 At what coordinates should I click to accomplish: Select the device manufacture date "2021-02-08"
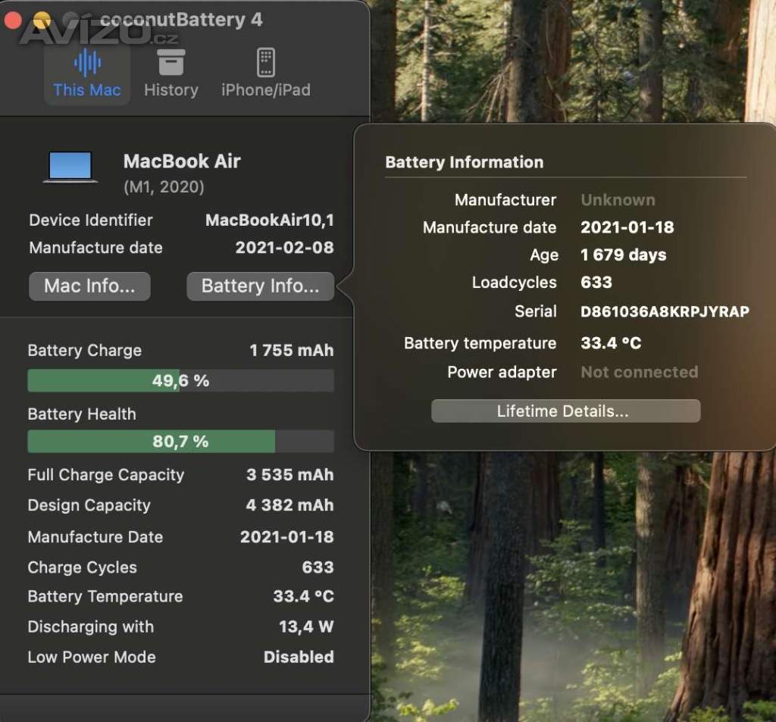[285, 248]
